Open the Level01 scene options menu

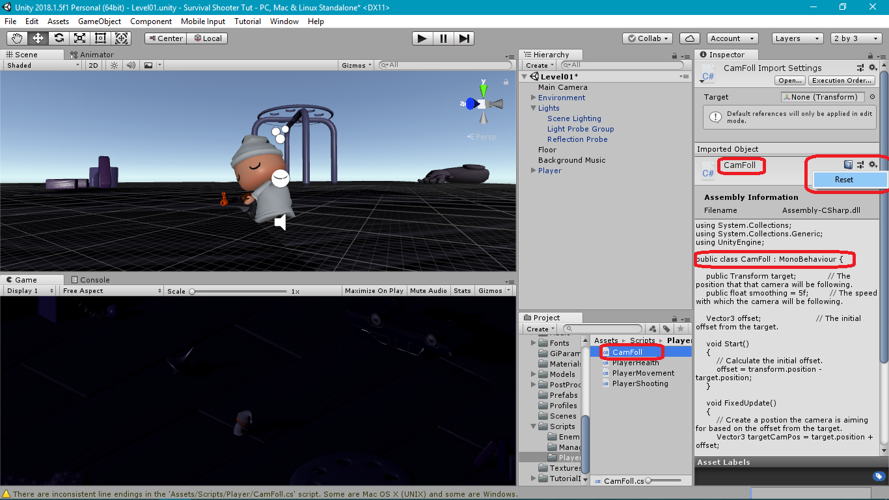[684, 77]
